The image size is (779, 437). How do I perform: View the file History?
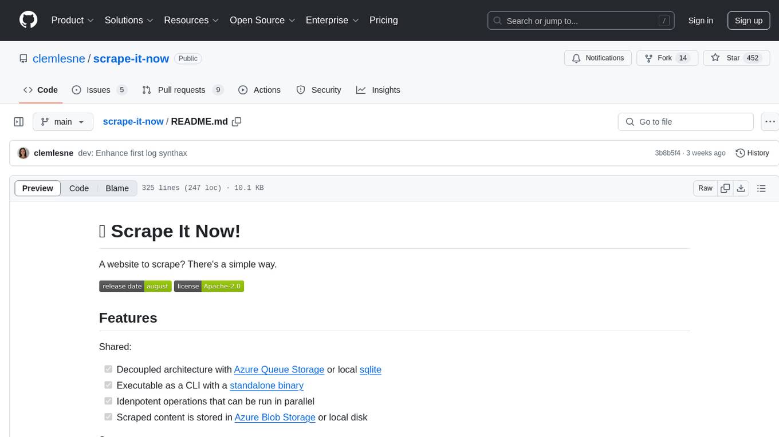[x=752, y=153]
